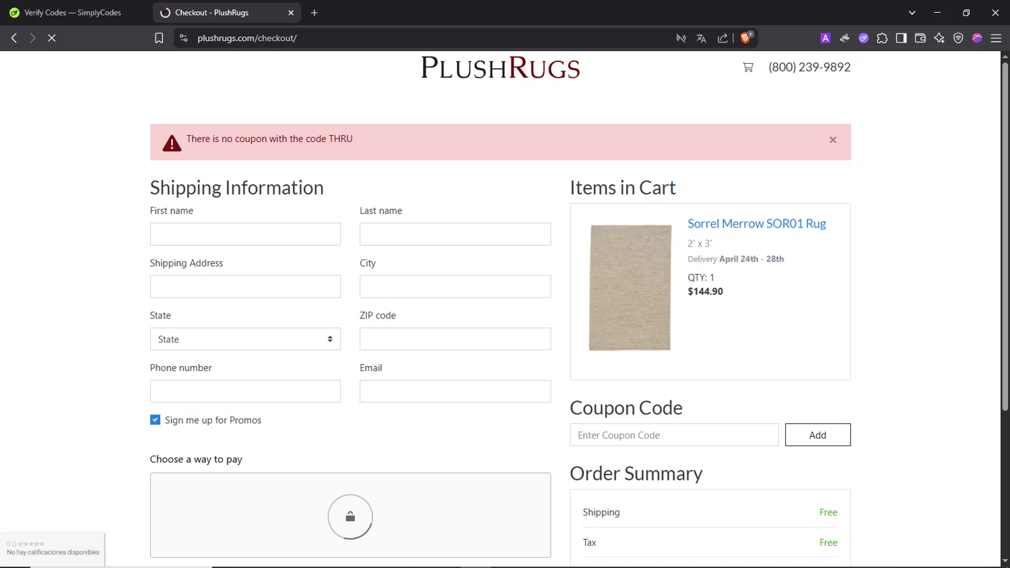The width and height of the screenshot is (1010, 568).
Task: Bookmark this page with the bookmark icon
Action: pyautogui.click(x=159, y=38)
